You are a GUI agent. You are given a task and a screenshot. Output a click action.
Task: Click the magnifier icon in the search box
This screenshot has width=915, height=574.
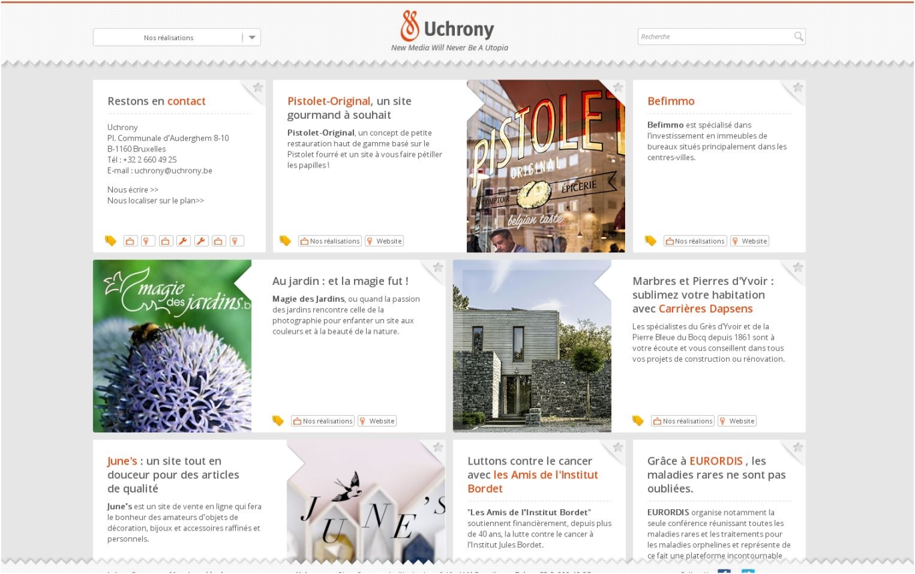point(798,37)
